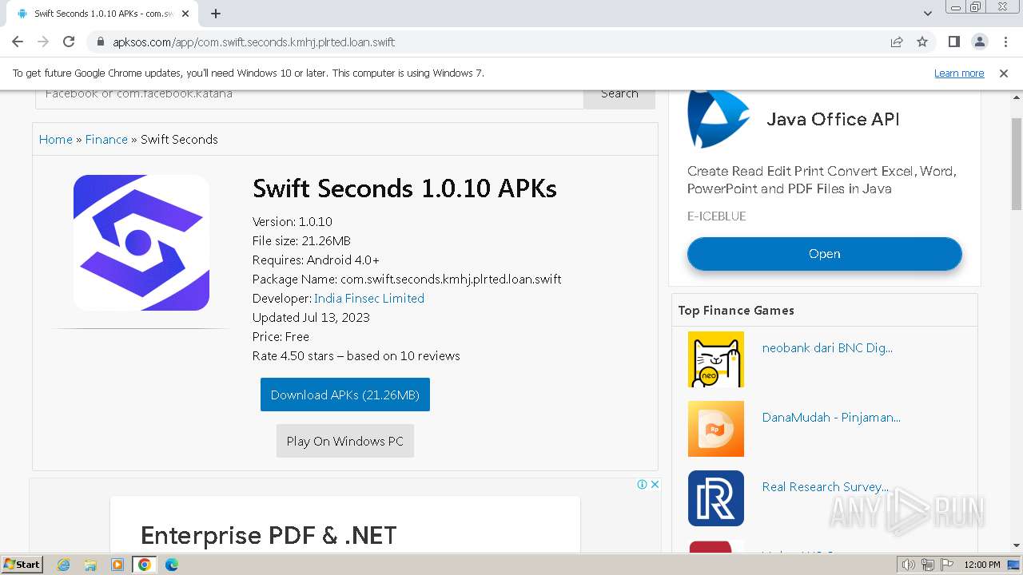1023x575 pixels.
Task: Open the Chrome profile avatar
Action: tap(979, 42)
